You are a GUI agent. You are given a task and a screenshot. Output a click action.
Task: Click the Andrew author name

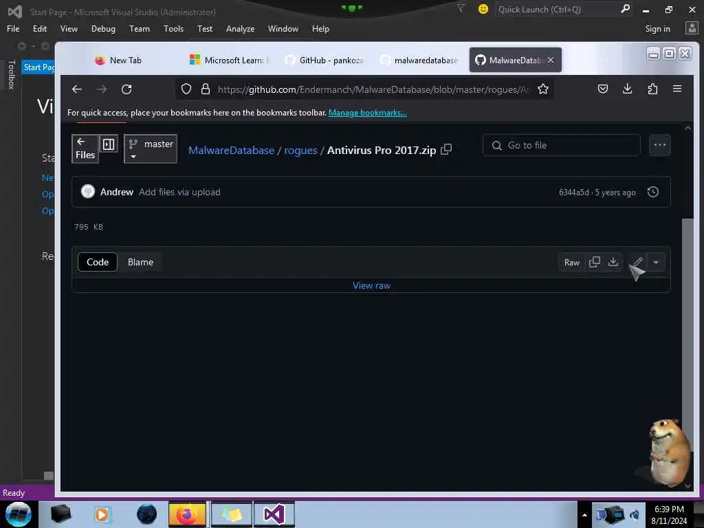click(x=117, y=192)
